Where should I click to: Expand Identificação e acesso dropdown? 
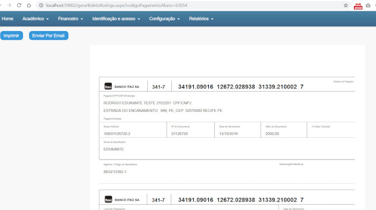116,19
